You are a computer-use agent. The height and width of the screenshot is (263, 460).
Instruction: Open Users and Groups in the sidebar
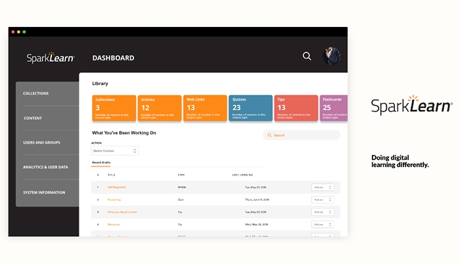click(x=41, y=143)
